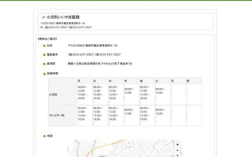The height and width of the screenshot is (157, 252).
Task: Click the pencil icon beside 小児科いいやま医院
Action: (43, 17)
